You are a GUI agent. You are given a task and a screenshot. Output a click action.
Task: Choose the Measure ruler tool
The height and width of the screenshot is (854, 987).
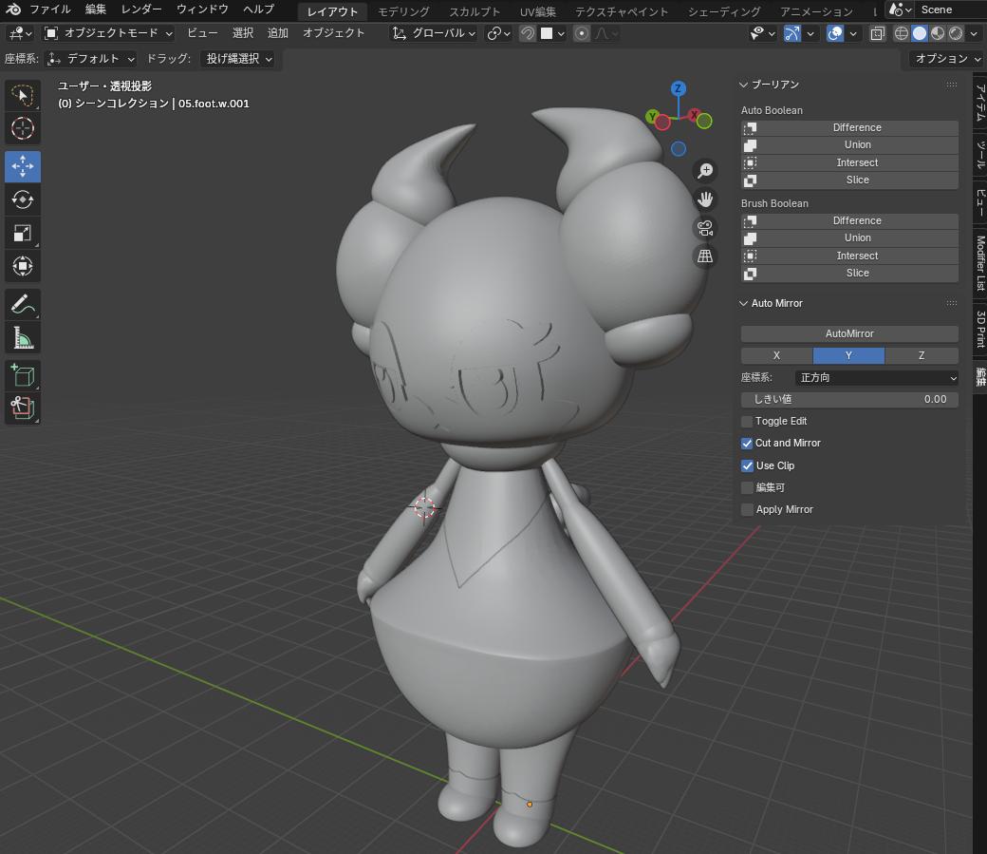click(23, 337)
